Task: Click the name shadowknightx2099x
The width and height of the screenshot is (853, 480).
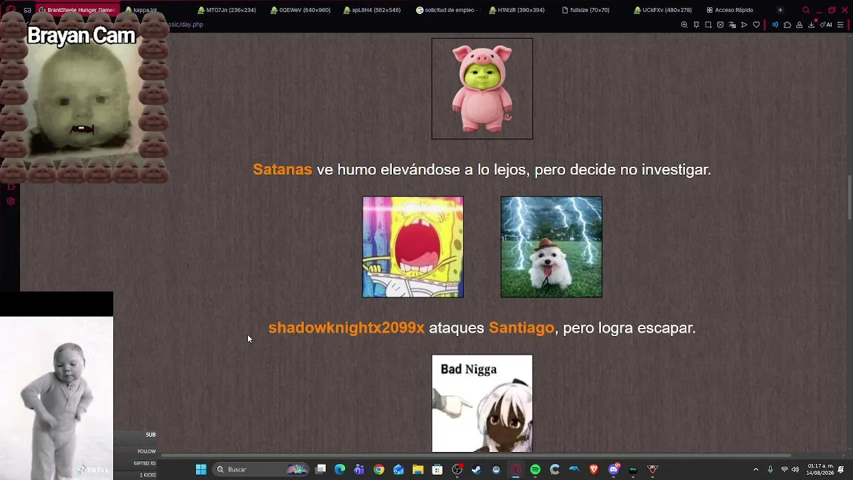Action: click(x=347, y=327)
